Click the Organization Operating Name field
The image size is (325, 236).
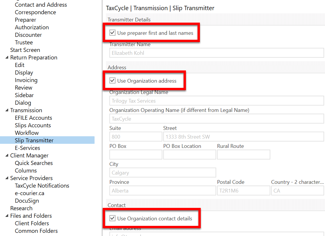pyautogui.click(x=216, y=119)
